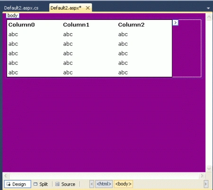This screenshot has width=213, height=190.
Task: Select the <html> tag in breadcrumb
Action: click(104, 184)
